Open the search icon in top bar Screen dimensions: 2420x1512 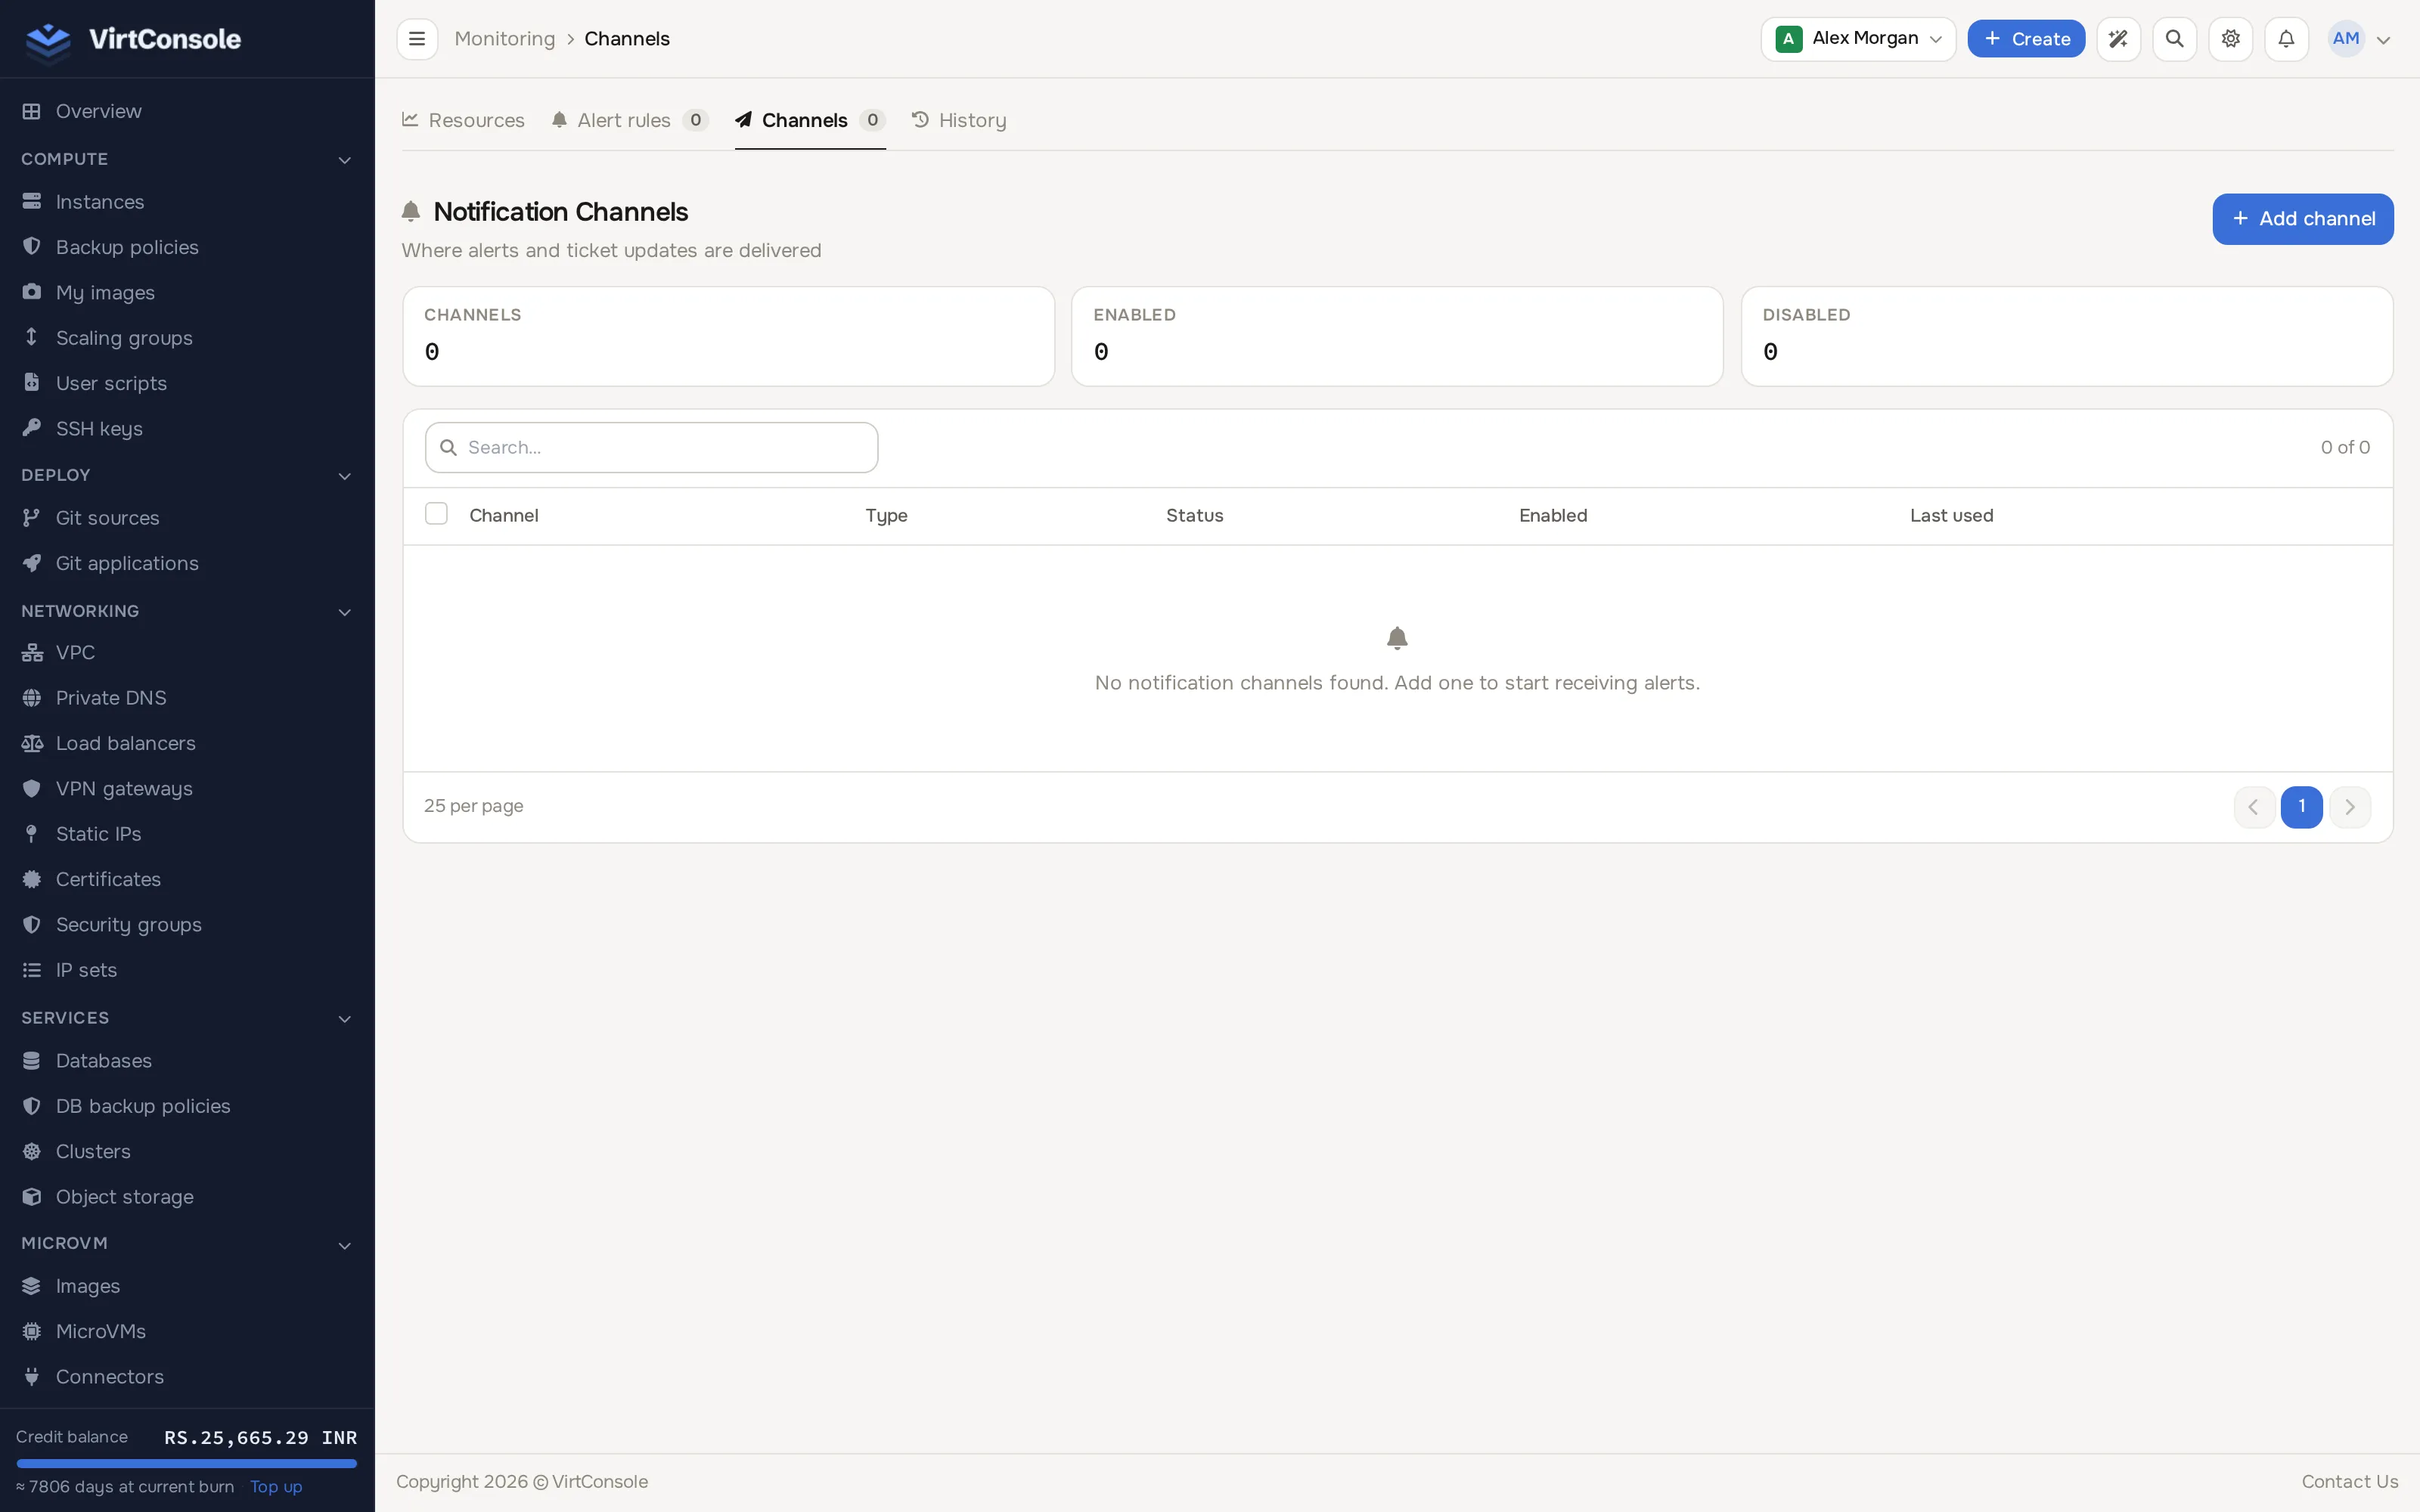click(2174, 39)
